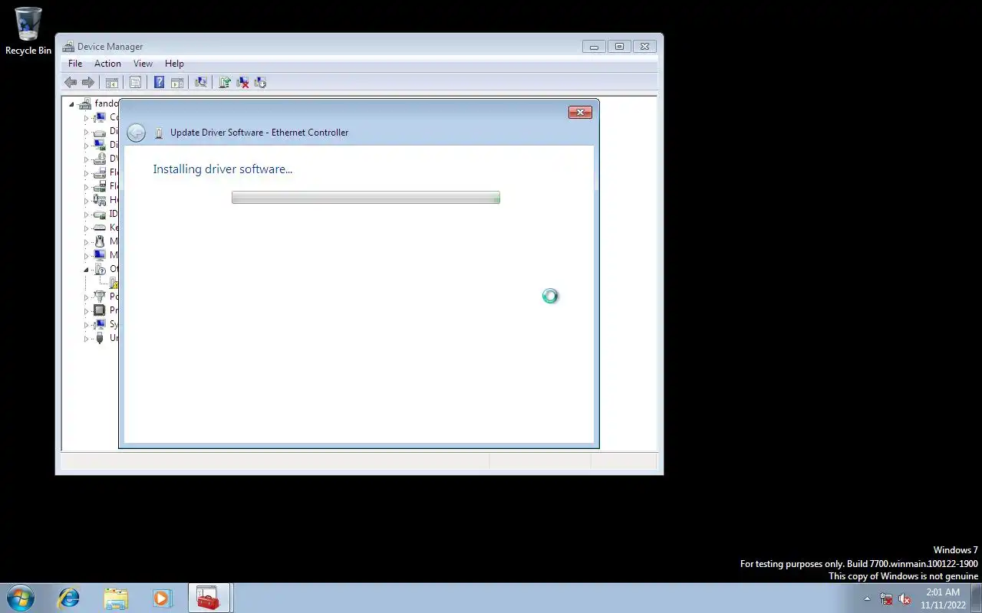Image resolution: width=982 pixels, height=613 pixels.
Task: Launch Internet Explorer from the taskbar
Action: 69,598
